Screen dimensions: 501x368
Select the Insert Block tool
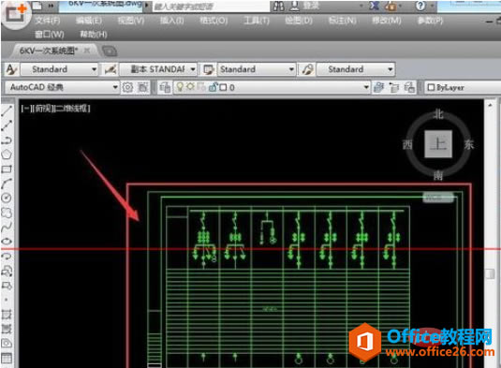7,271
